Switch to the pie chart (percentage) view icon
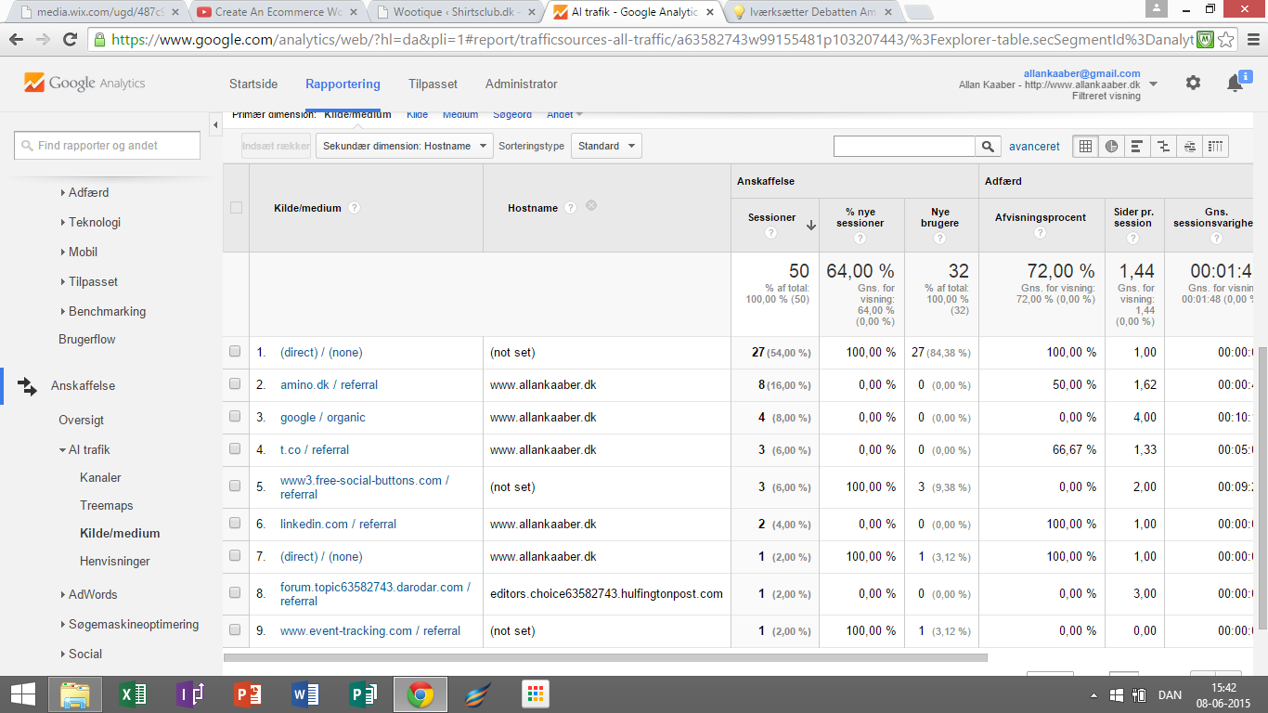Screen dimensions: 1268x713 tap(1111, 147)
